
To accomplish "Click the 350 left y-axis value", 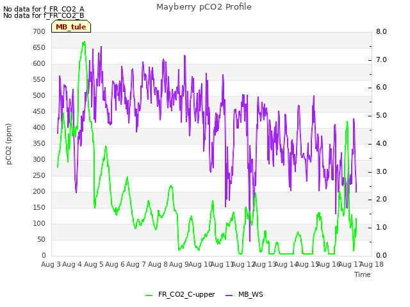I will click(39, 143).
